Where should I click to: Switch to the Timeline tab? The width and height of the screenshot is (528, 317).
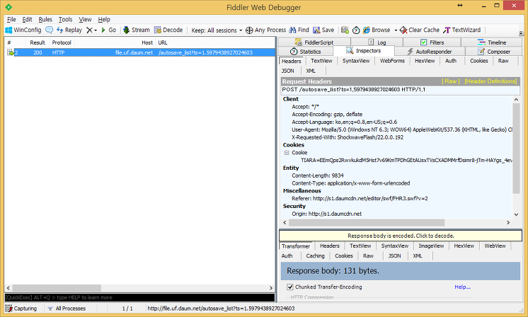(x=492, y=42)
